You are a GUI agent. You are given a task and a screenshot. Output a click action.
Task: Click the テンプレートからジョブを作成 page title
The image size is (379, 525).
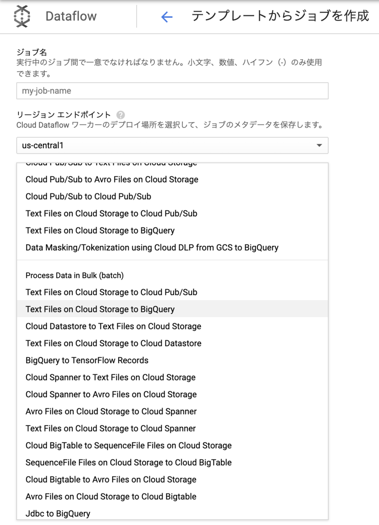(x=281, y=17)
